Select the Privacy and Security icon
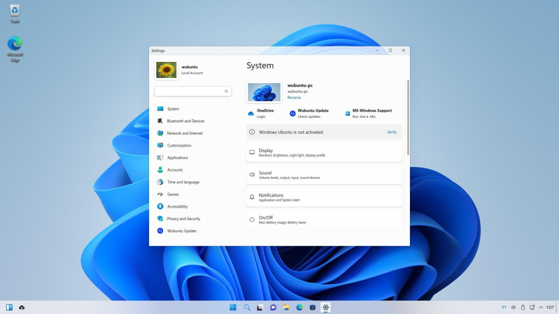This screenshot has height=314, width=559. pos(160,218)
